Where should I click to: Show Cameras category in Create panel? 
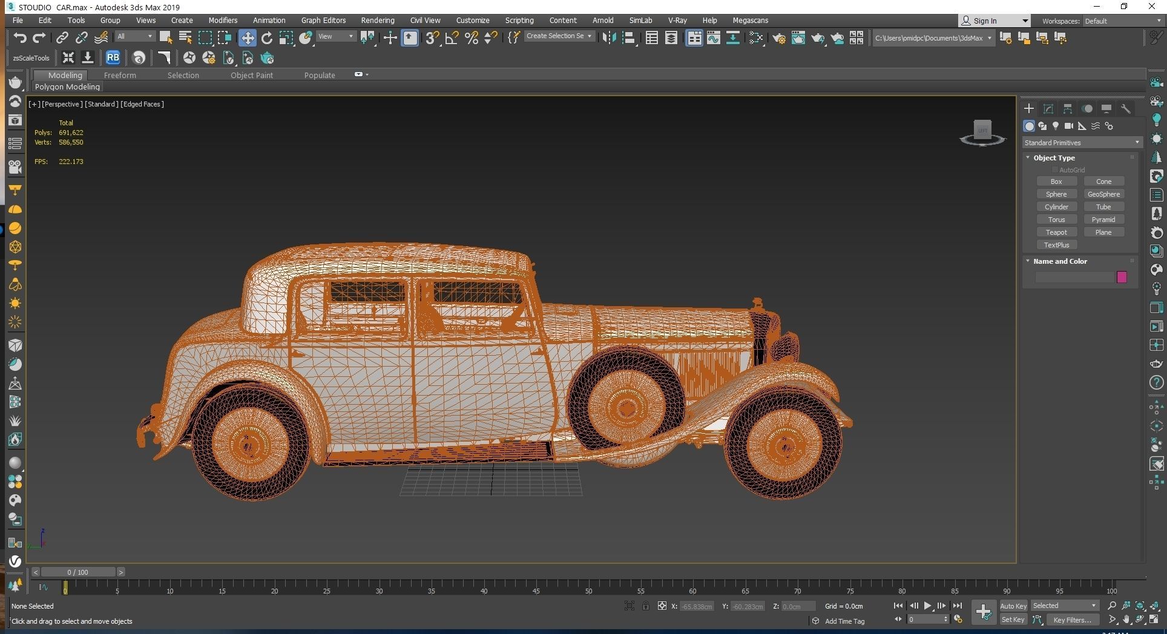click(1069, 126)
